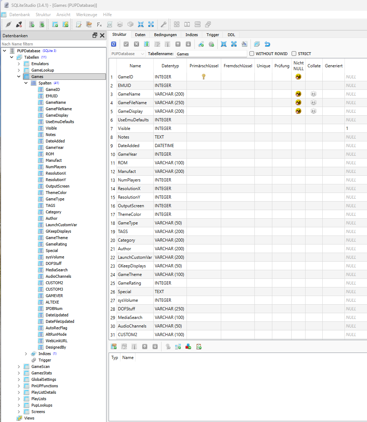
Task: Click the import data into table icon
Action: pyautogui.click(x=224, y=44)
